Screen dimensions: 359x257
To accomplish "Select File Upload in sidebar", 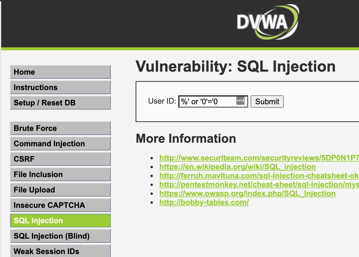I will (60, 190).
